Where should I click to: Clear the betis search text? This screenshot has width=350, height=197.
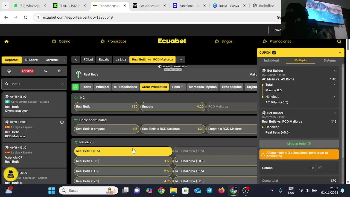(x=62, y=84)
